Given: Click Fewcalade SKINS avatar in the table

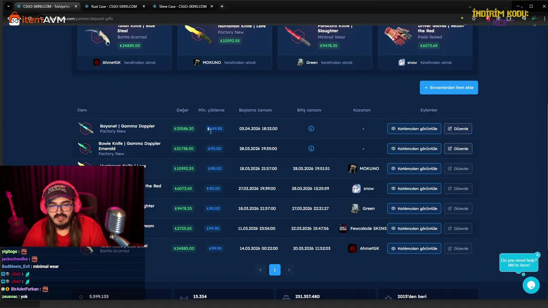Looking at the screenshot, I should click(343, 228).
